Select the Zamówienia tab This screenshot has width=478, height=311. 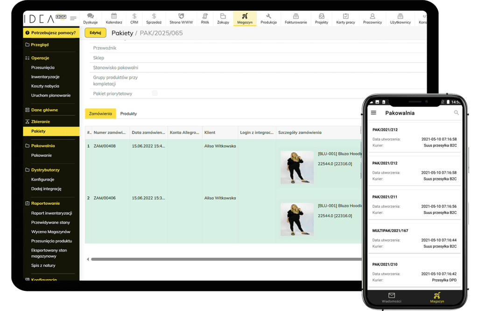point(100,113)
